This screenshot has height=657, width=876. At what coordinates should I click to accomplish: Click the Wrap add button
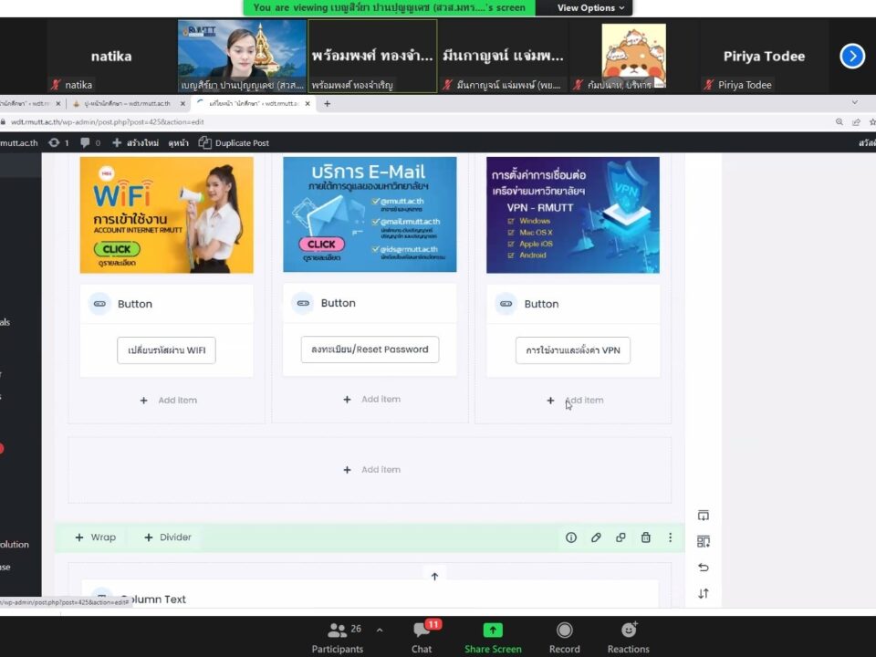point(96,537)
